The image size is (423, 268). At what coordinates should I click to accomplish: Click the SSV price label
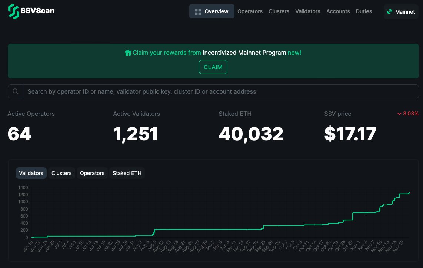tap(338, 114)
